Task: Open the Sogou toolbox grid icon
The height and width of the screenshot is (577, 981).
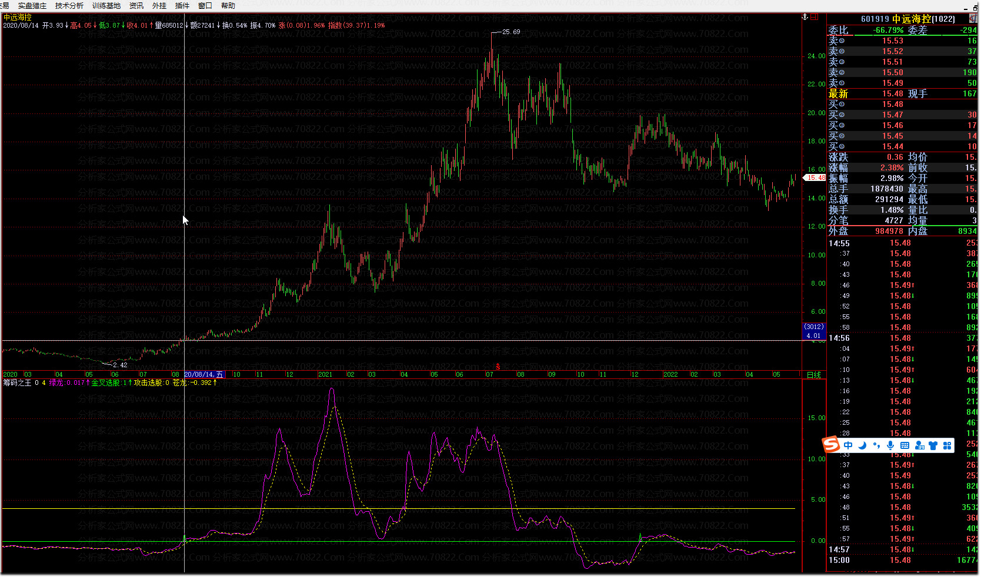Action: (x=947, y=445)
